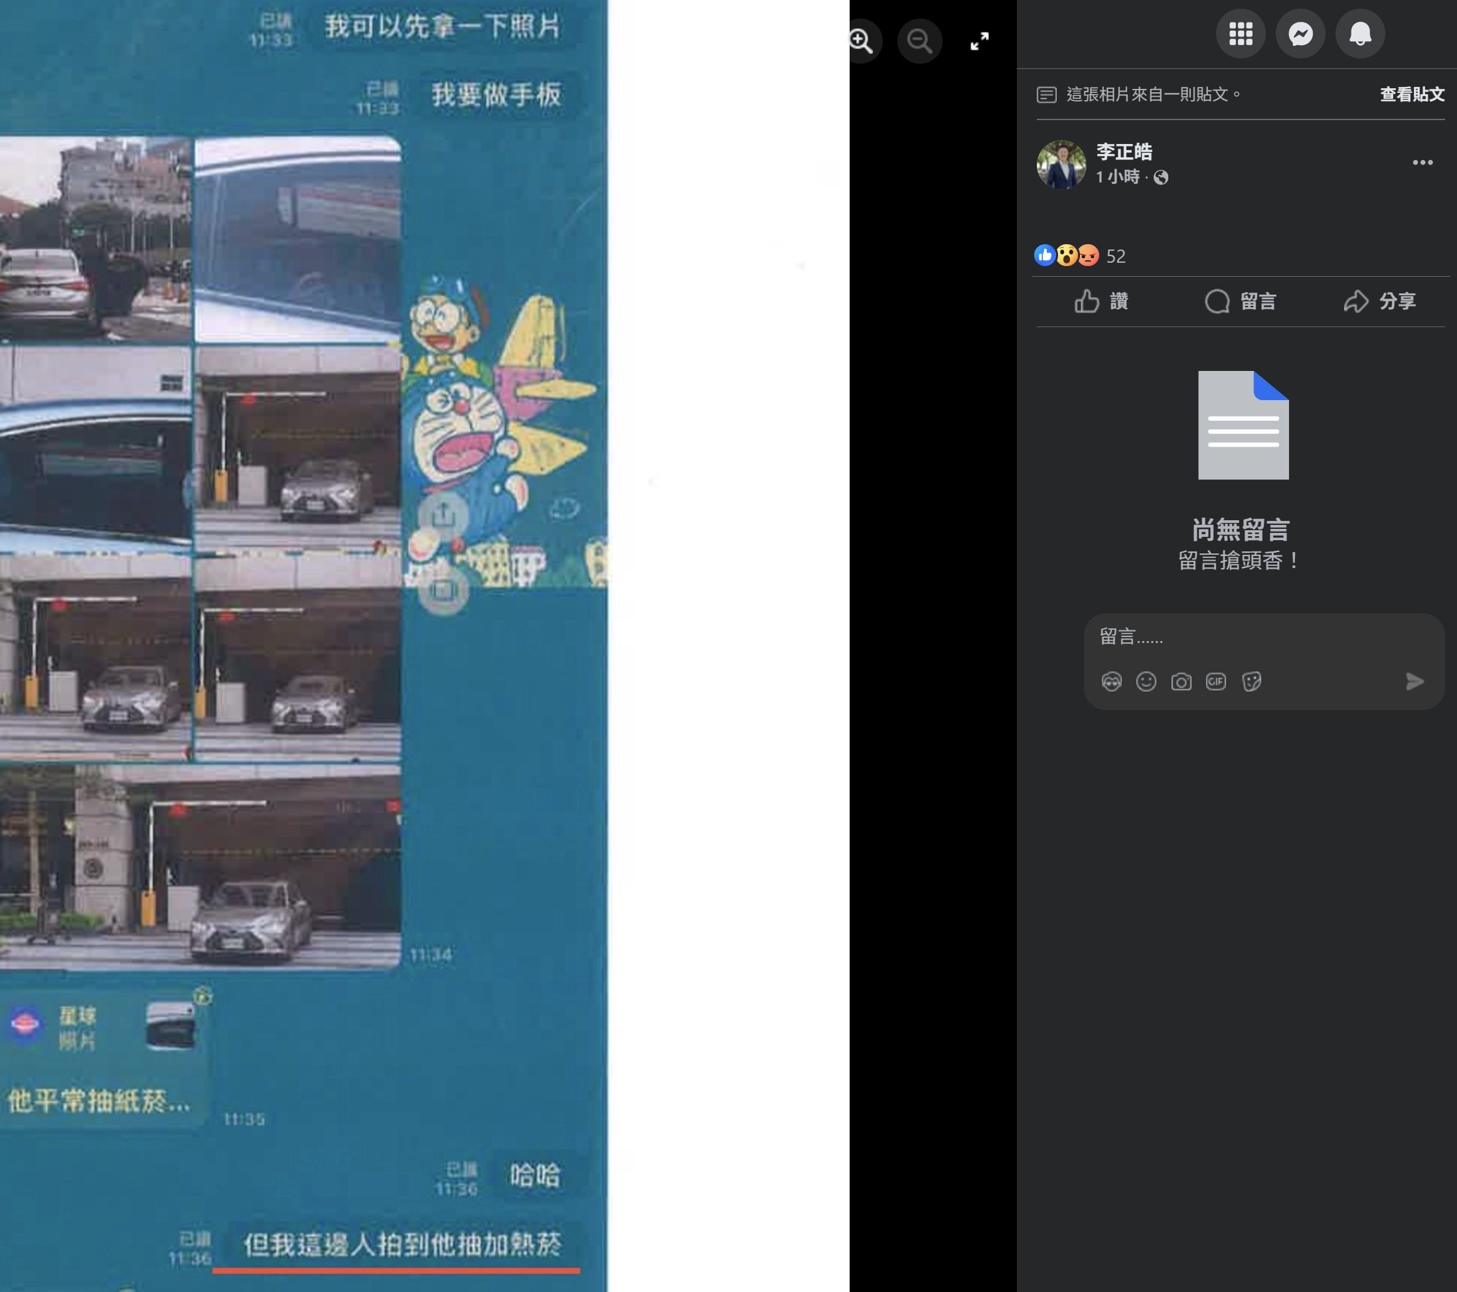Open post options three-dot menu

(x=1422, y=163)
